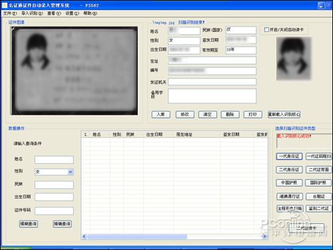Click the 二代证读卡 button
The width and height of the screenshot is (333, 250).
[x=306, y=228]
